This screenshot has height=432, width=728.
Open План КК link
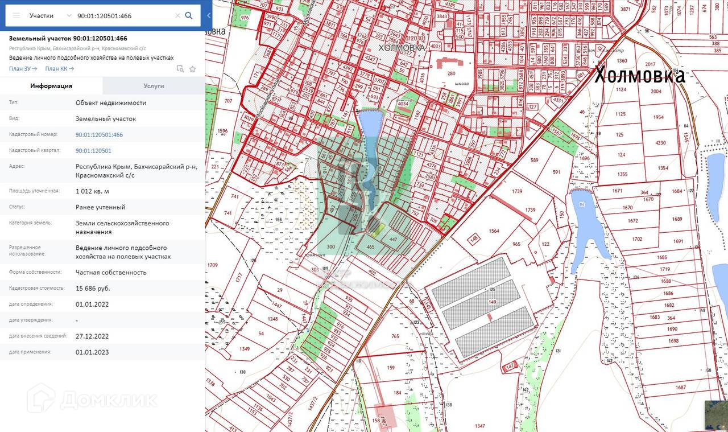pyautogui.click(x=59, y=69)
